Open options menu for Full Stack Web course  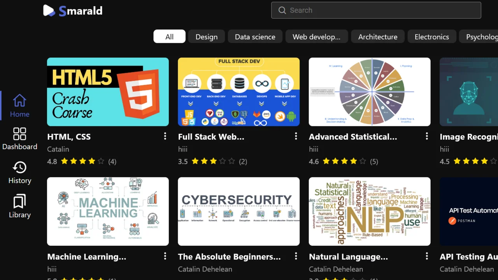pos(296,136)
